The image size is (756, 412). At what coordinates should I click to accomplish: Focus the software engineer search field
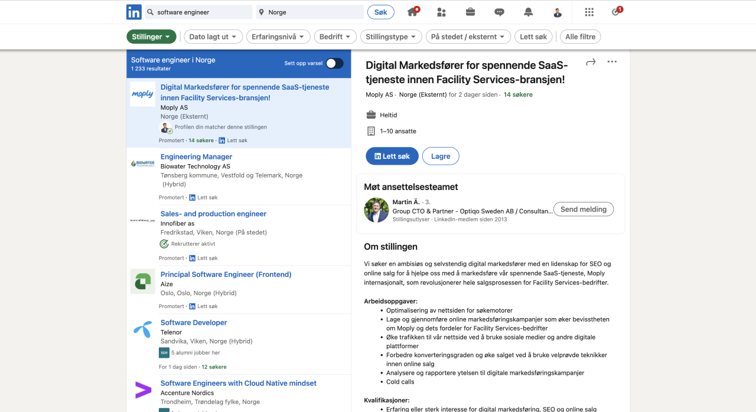[198, 12]
